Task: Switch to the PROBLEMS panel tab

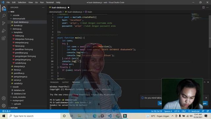Action: [x=54, y=82]
